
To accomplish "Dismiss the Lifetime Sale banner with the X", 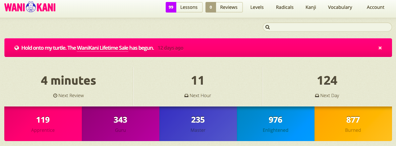I will click(x=380, y=48).
